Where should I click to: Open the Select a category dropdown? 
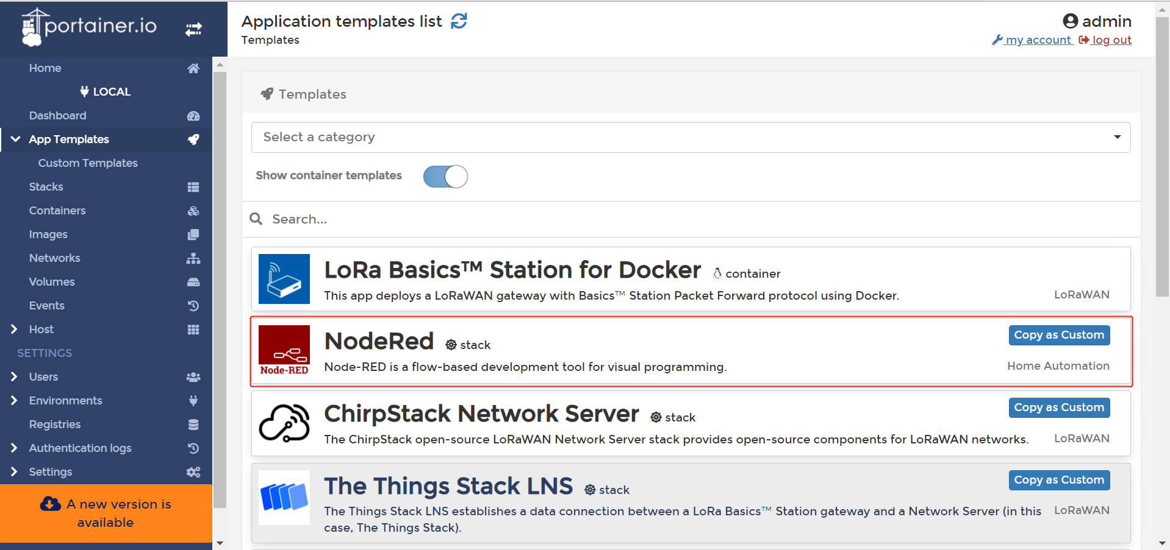point(691,138)
